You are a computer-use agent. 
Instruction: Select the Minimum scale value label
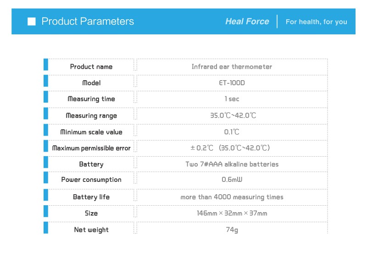(x=91, y=132)
